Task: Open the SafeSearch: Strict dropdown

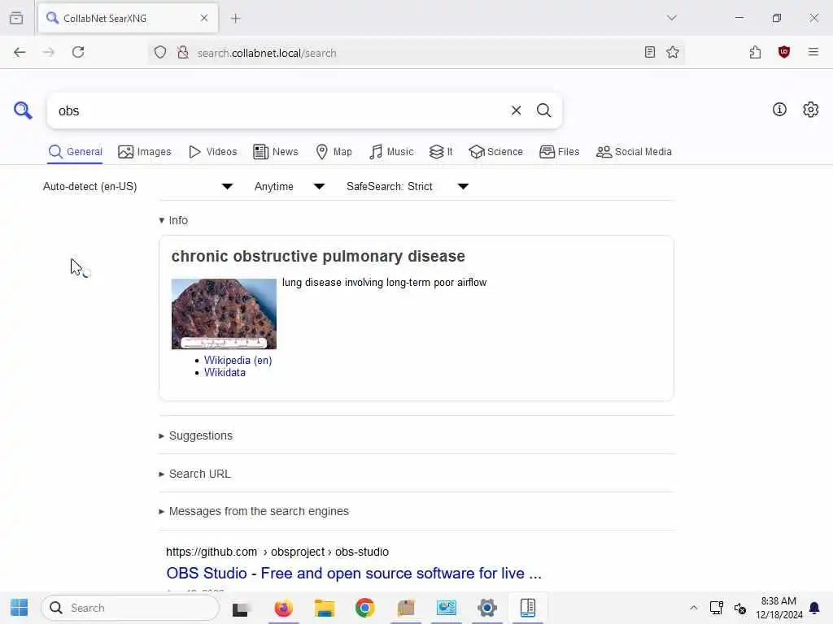Action: click(408, 186)
